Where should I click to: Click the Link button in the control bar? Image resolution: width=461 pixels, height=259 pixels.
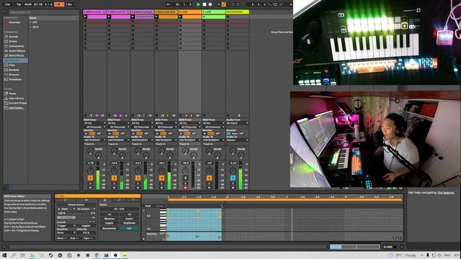coord(8,4)
